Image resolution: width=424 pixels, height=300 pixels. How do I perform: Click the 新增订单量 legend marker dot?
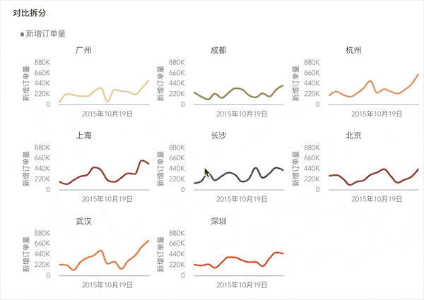pyautogui.click(x=23, y=34)
